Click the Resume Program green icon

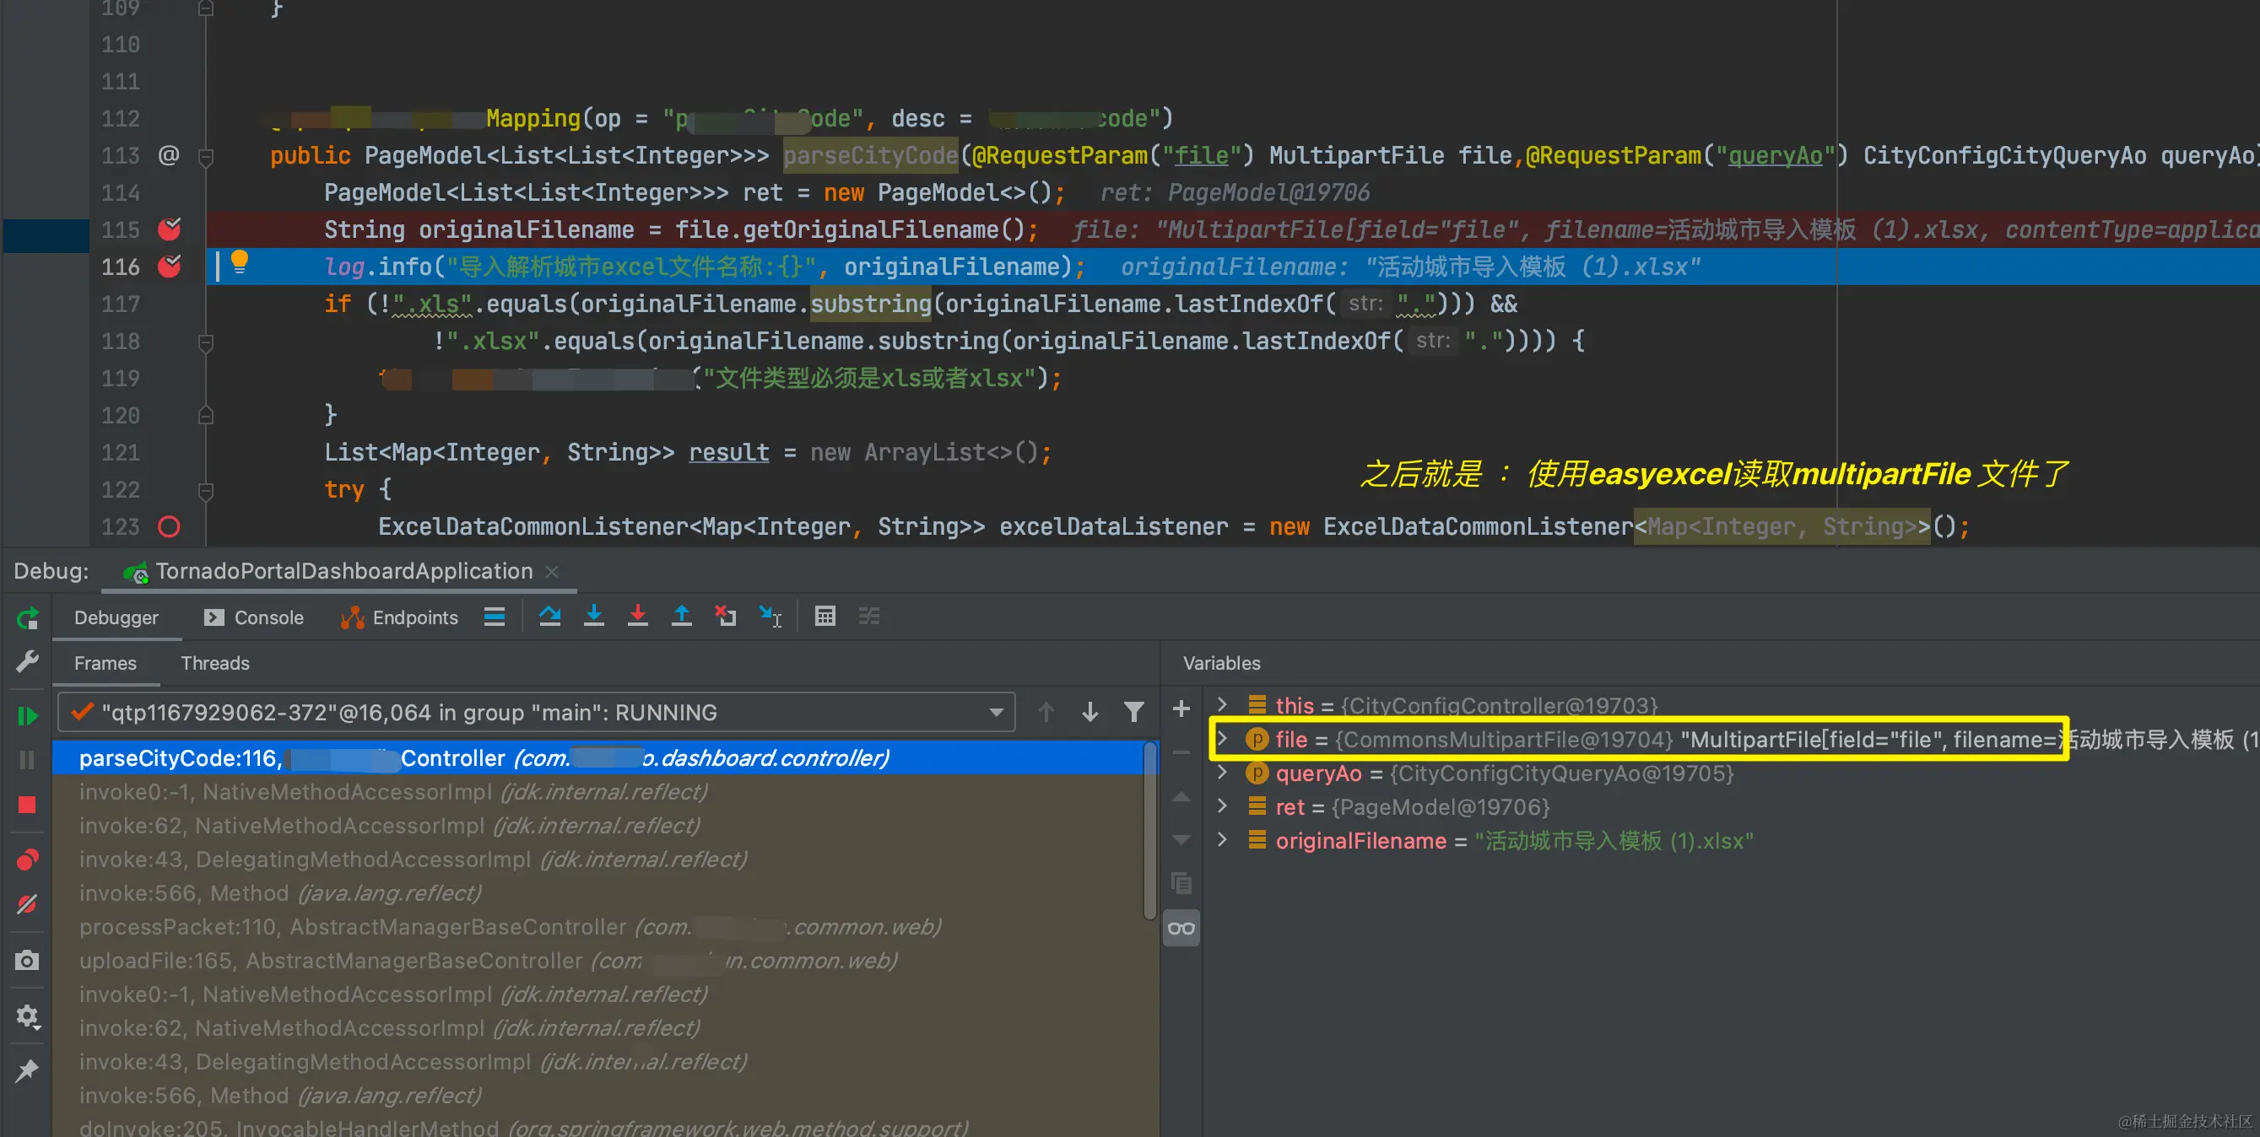(27, 715)
